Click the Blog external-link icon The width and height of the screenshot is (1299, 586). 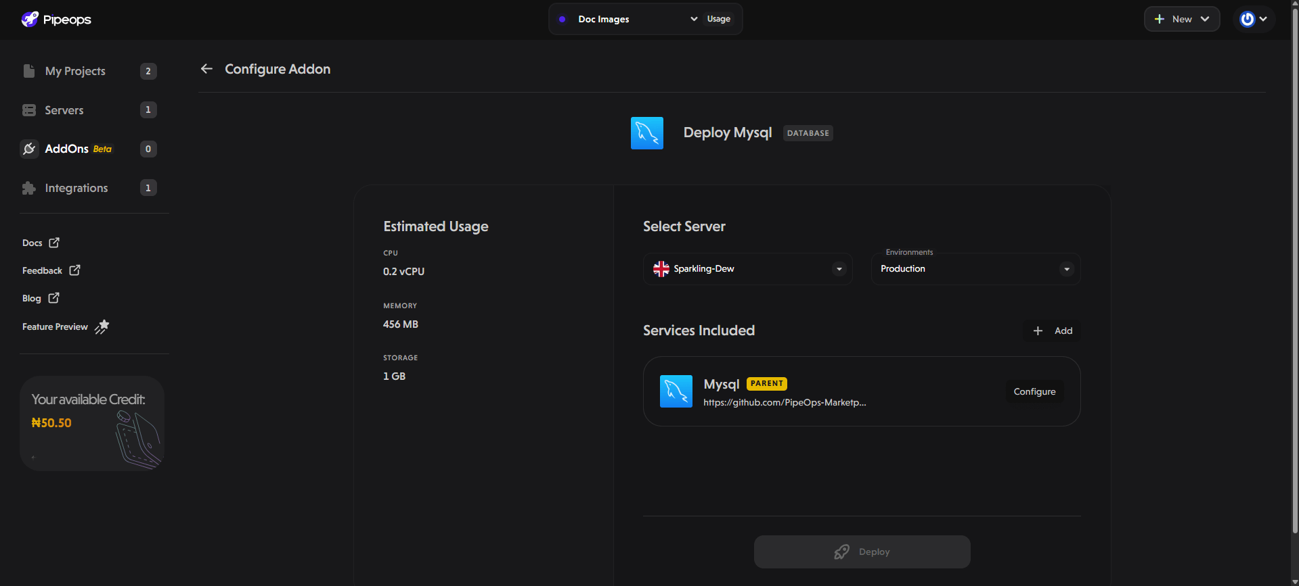(54, 297)
